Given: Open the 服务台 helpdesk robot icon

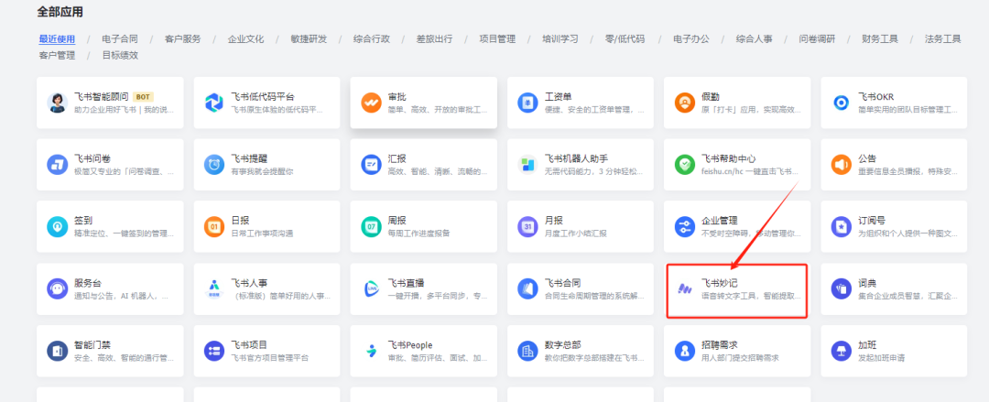Looking at the screenshot, I should pos(58,288).
